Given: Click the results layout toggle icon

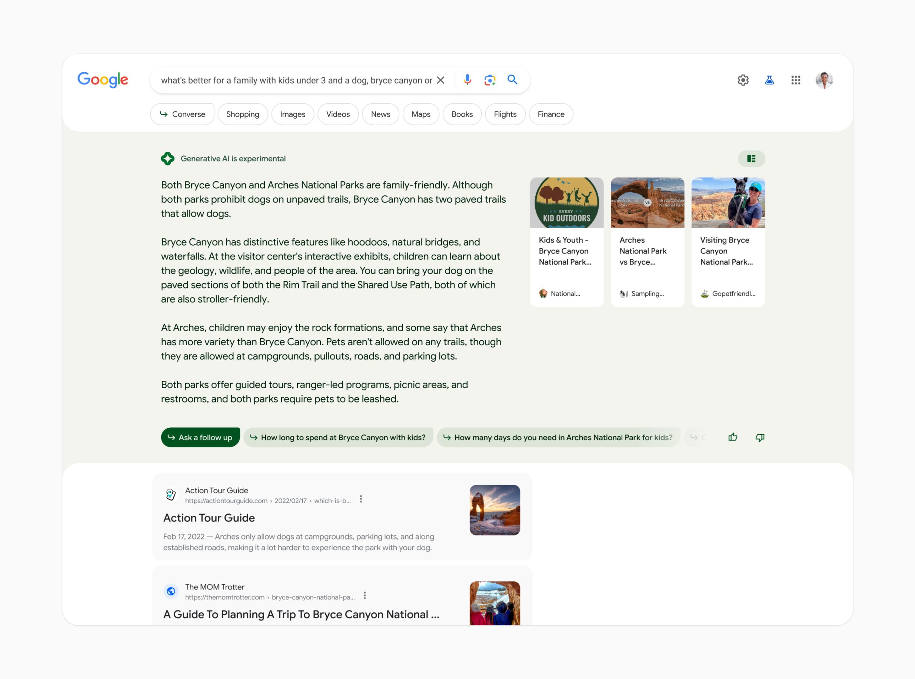Looking at the screenshot, I should [x=752, y=158].
